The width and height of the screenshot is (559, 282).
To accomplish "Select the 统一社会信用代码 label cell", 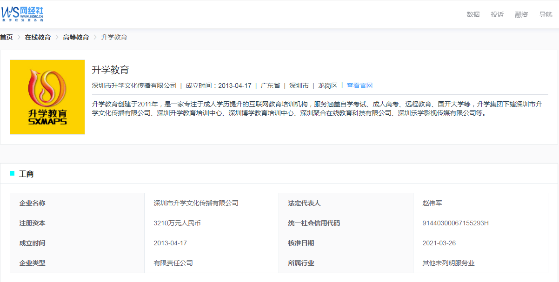I will click(x=346, y=223).
